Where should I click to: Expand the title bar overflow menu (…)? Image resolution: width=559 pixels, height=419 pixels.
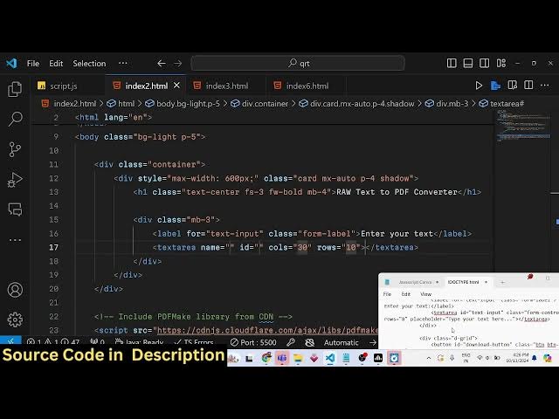(122, 63)
